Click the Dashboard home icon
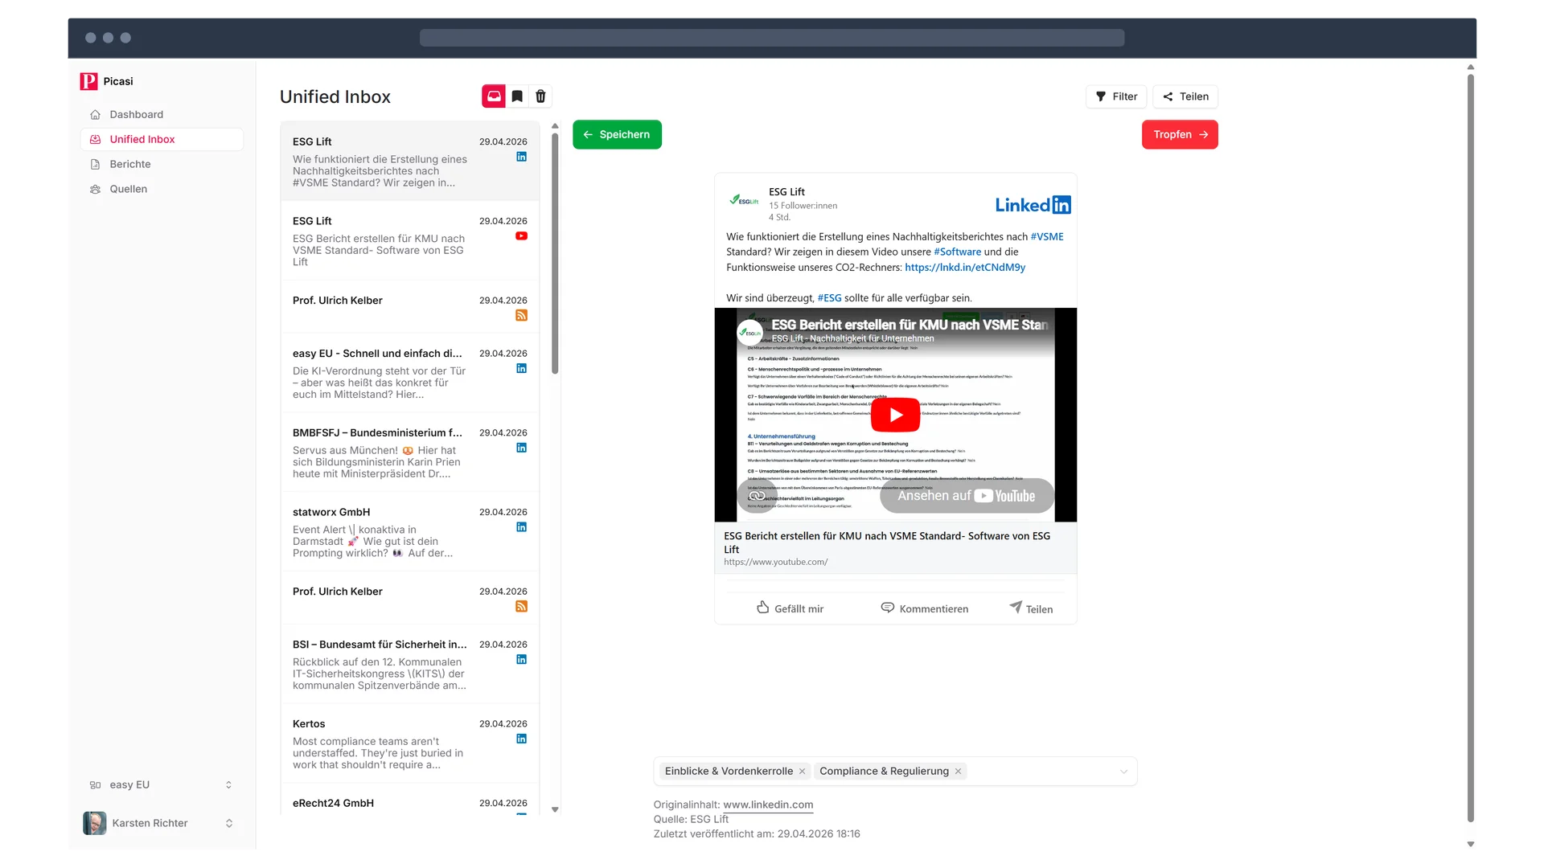 (95, 114)
